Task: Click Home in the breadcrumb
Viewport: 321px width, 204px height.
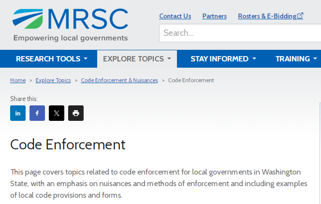Action: 18,80
